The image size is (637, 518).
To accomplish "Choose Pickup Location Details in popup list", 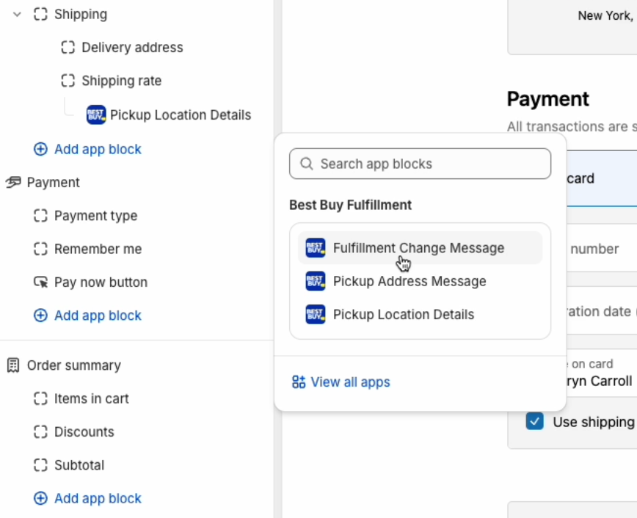I will point(420,315).
